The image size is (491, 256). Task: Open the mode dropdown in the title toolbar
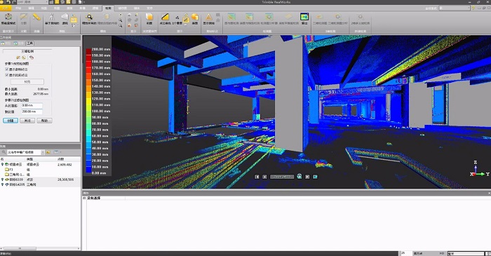[x=32, y=2]
